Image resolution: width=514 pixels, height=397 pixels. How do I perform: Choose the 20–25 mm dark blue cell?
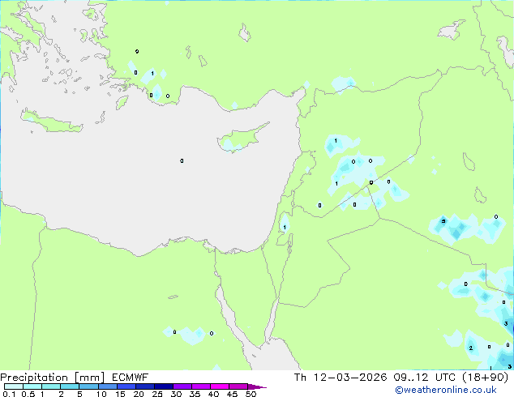[145, 386]
